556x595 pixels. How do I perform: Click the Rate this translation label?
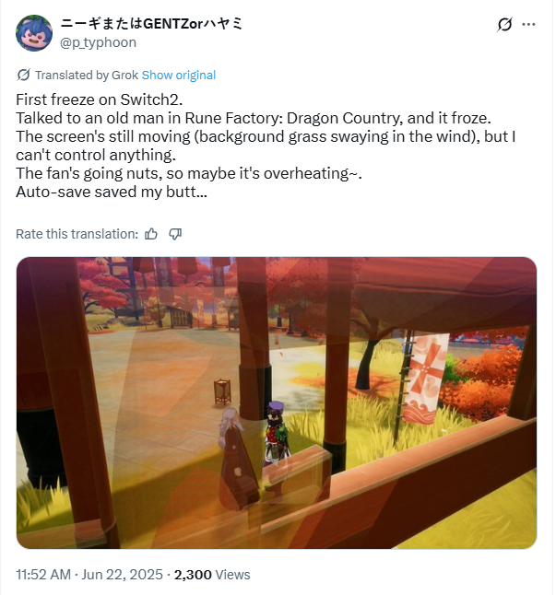click(77, 234)
